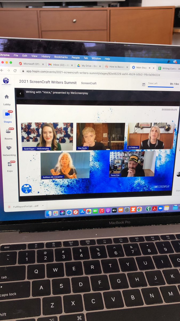Open Google Chrome from the Dock

pos(139,209)
